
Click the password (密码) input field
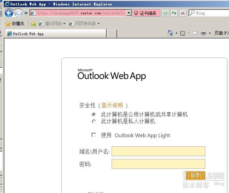[x=158, y=164]
